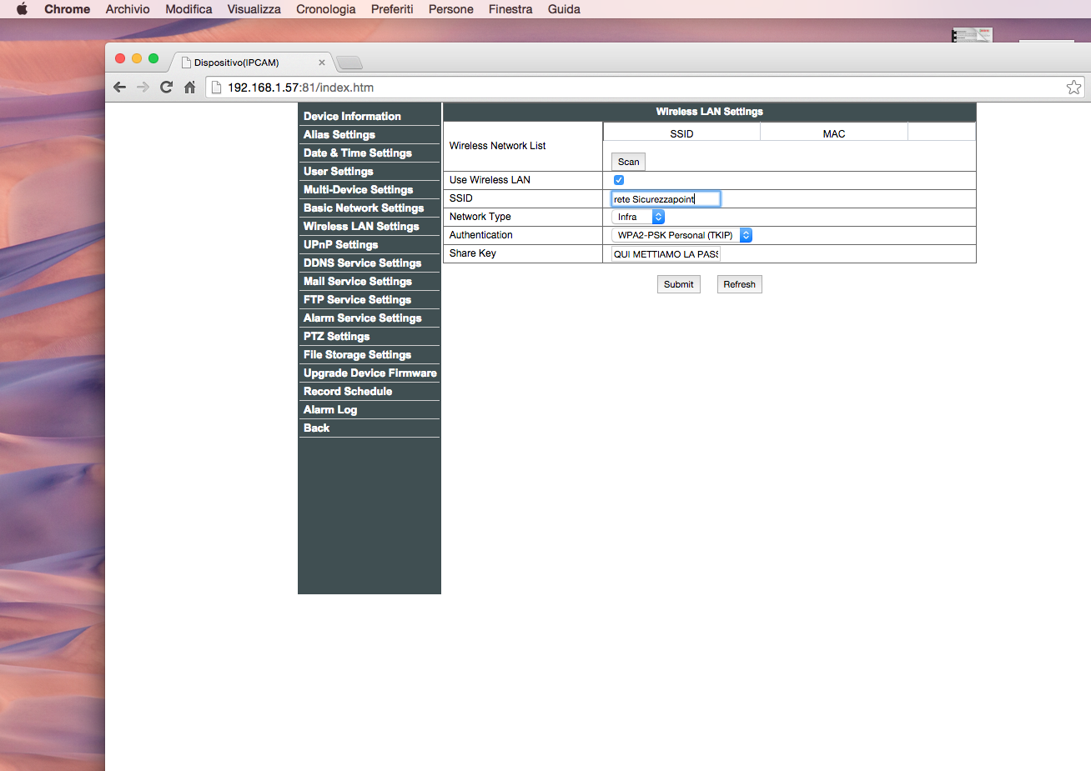The width and height of the screenshot is (1091, 771).
Task: Uncheck the Use Wireless LAN checkbox
Action: 619,180
